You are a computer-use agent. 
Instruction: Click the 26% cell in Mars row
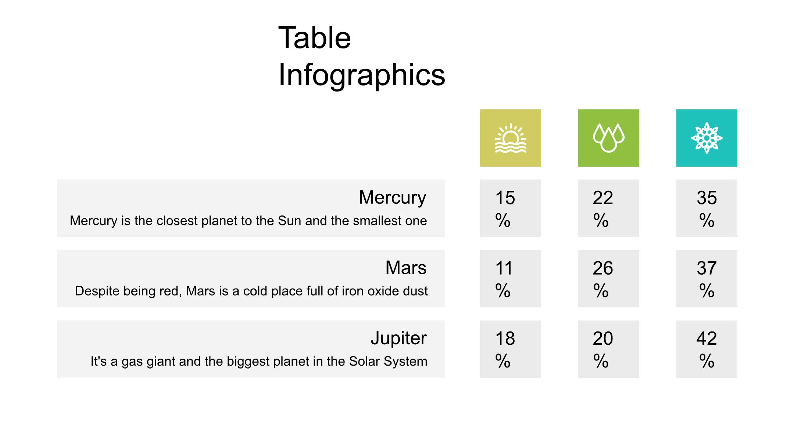(x=608, y=279)
